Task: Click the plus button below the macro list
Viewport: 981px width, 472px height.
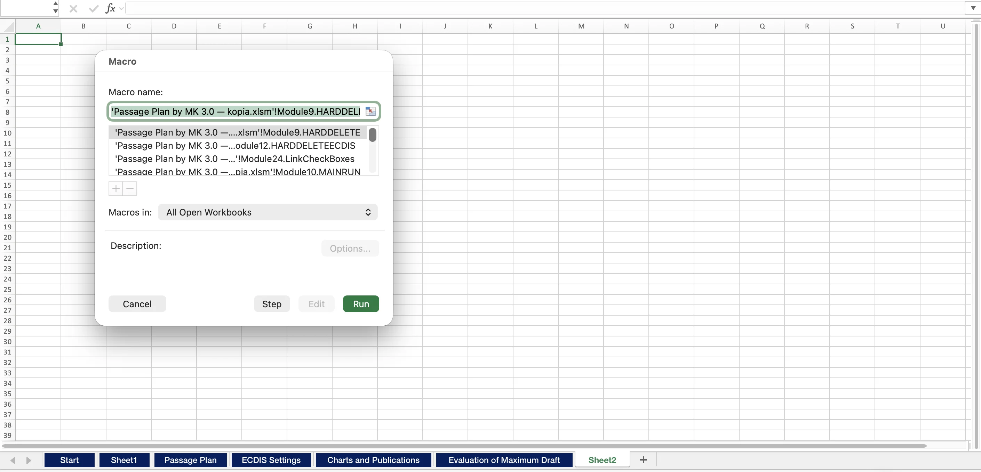Action: [116, 189]
